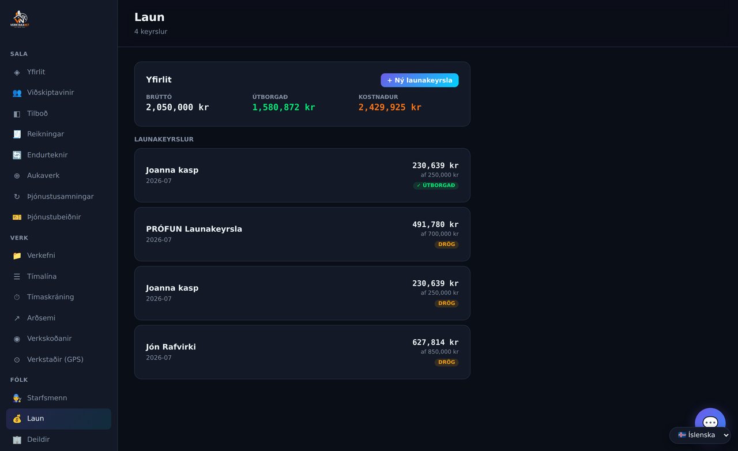The height and width of the screenshot is (451, 738).
Task: Click the 'af 700,000 kr' text
Action: pyautogui.click(x=440, y=234)
